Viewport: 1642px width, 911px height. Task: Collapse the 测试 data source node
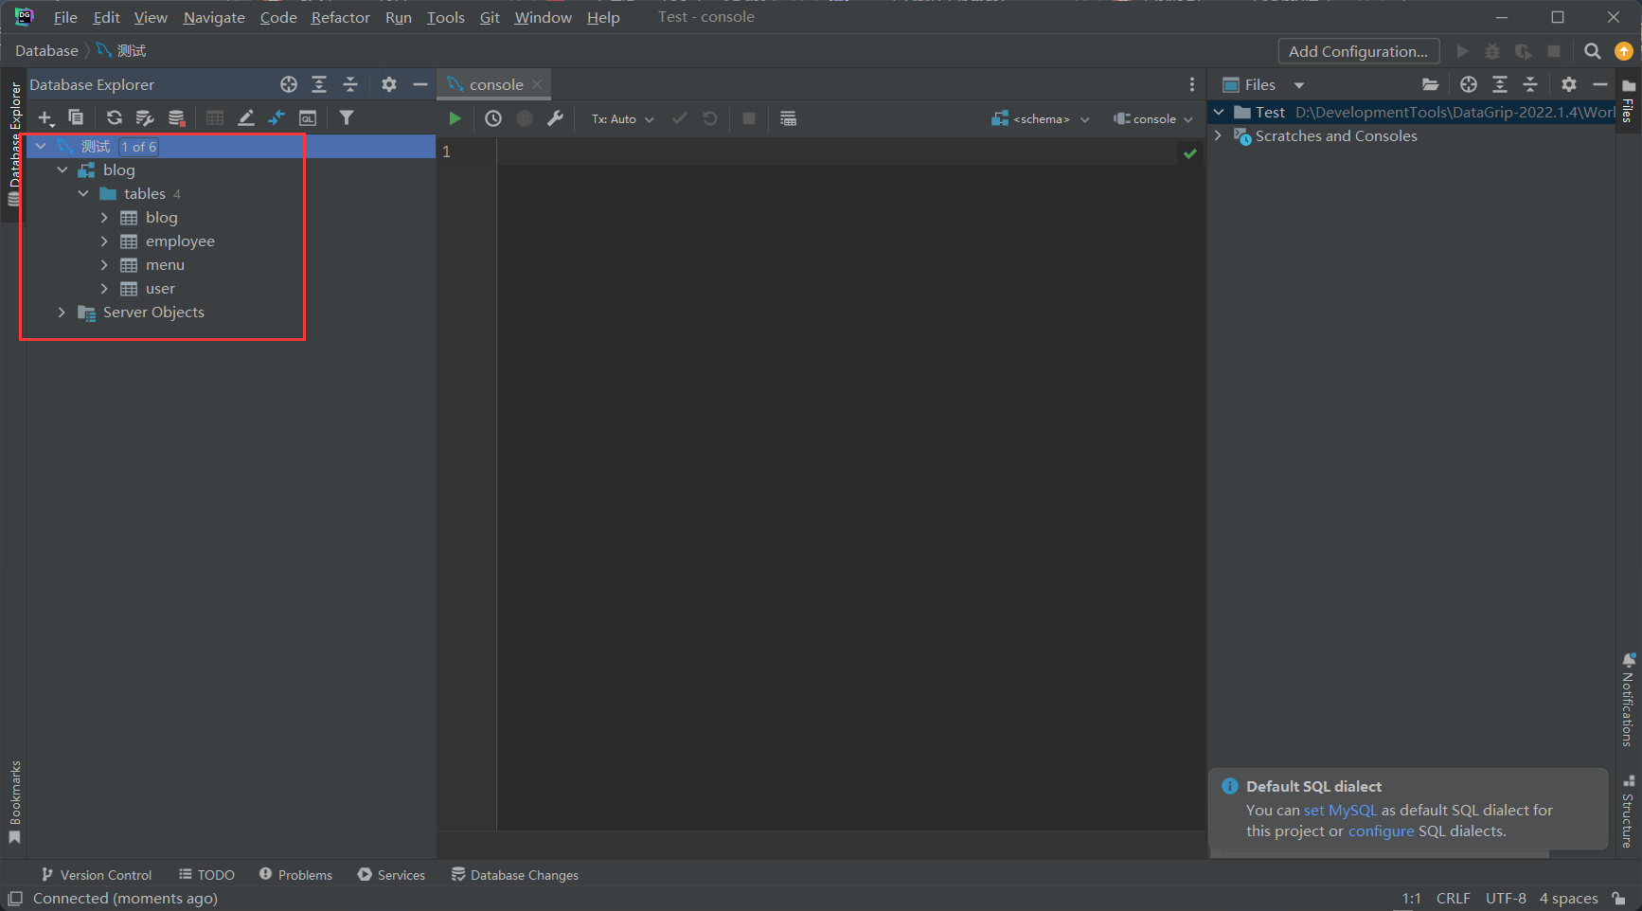(41, 147)
